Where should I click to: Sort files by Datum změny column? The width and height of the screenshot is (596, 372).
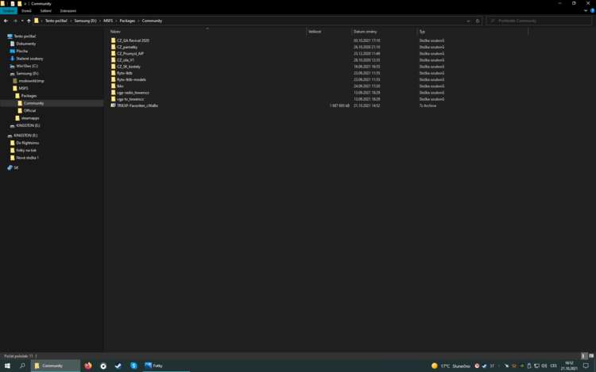pos(365,32)
